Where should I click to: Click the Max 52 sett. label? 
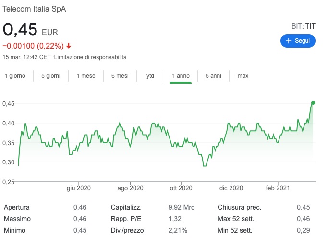237,219
